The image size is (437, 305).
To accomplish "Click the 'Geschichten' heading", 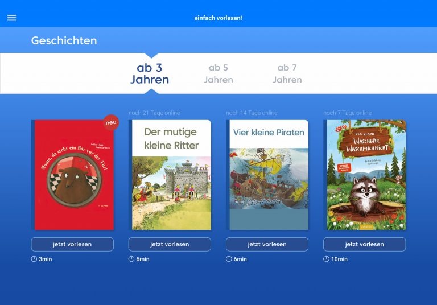I will 64,41.
